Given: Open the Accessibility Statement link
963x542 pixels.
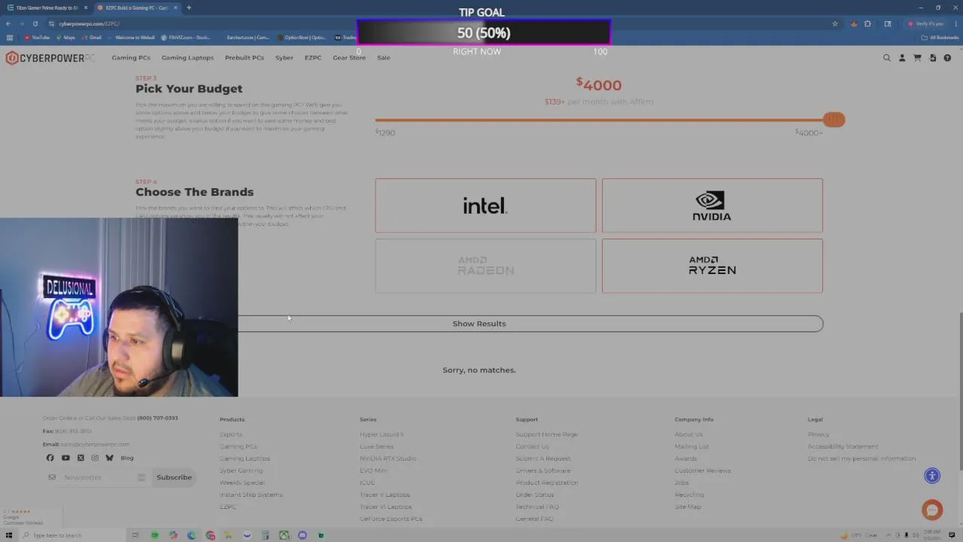Looking at the screenshot, I should click(x=843, y=446).
